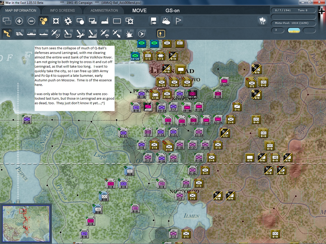Select the F5 air recon icon
The image size is (326, 244).
(56, 34)
